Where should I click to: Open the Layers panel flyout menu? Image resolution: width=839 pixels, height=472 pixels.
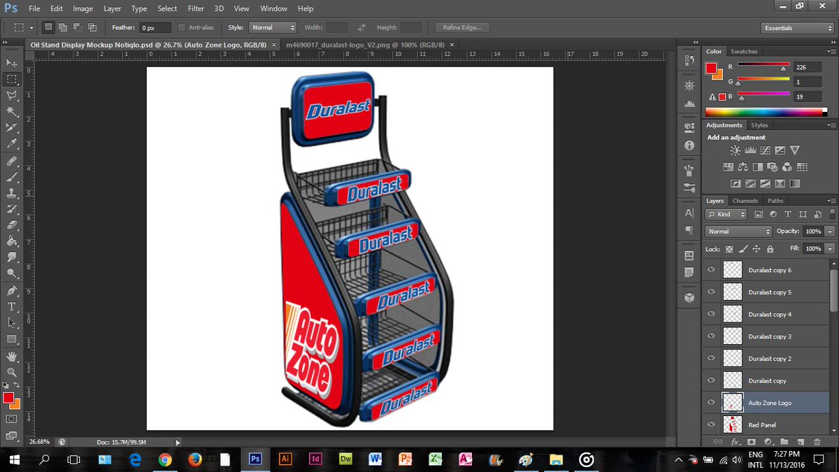click(831, 201)
